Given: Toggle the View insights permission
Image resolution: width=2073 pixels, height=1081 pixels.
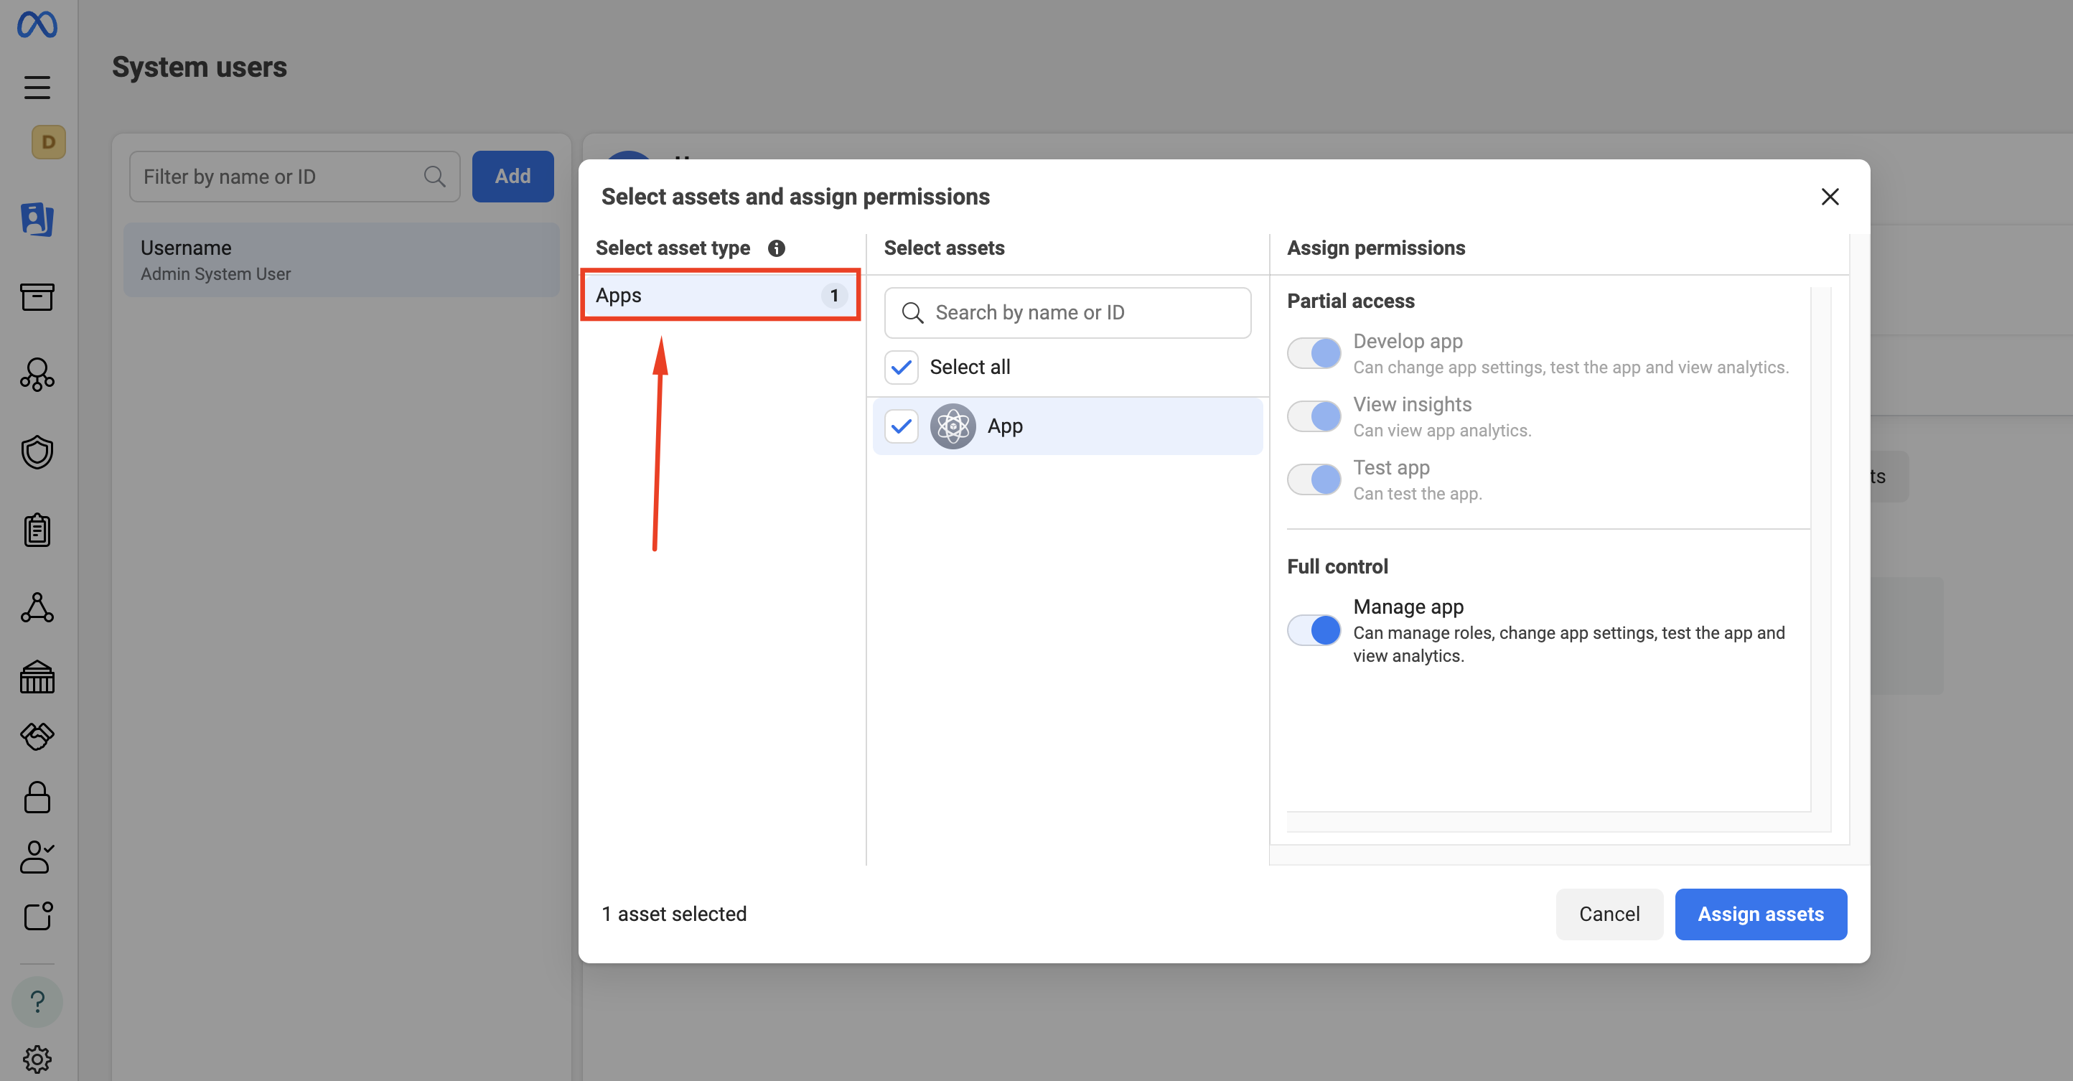Looking at the screenshot, I should [x=1314, y=416].
